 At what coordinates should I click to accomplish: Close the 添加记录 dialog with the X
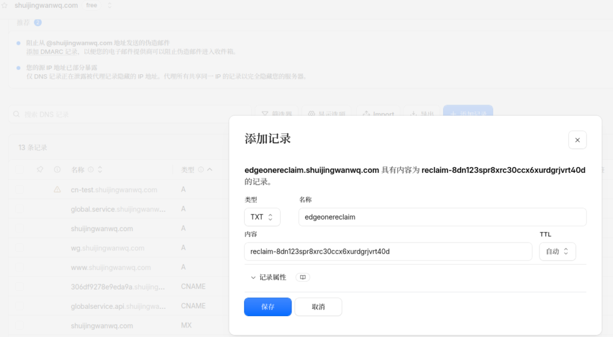[x=577, y=140]
